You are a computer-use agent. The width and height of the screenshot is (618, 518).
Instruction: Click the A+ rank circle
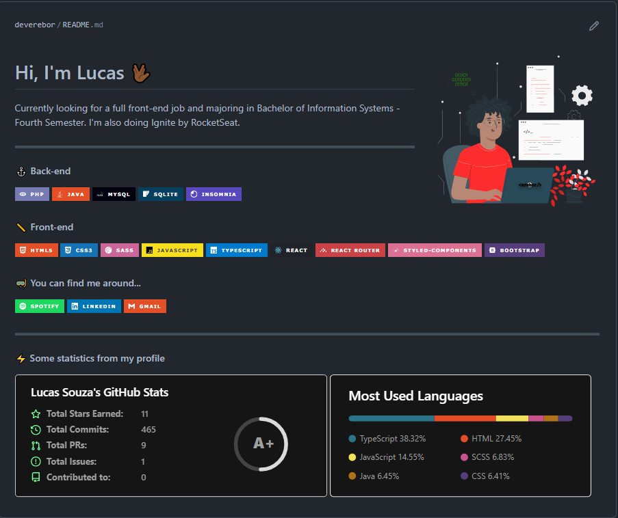point(261,444)
